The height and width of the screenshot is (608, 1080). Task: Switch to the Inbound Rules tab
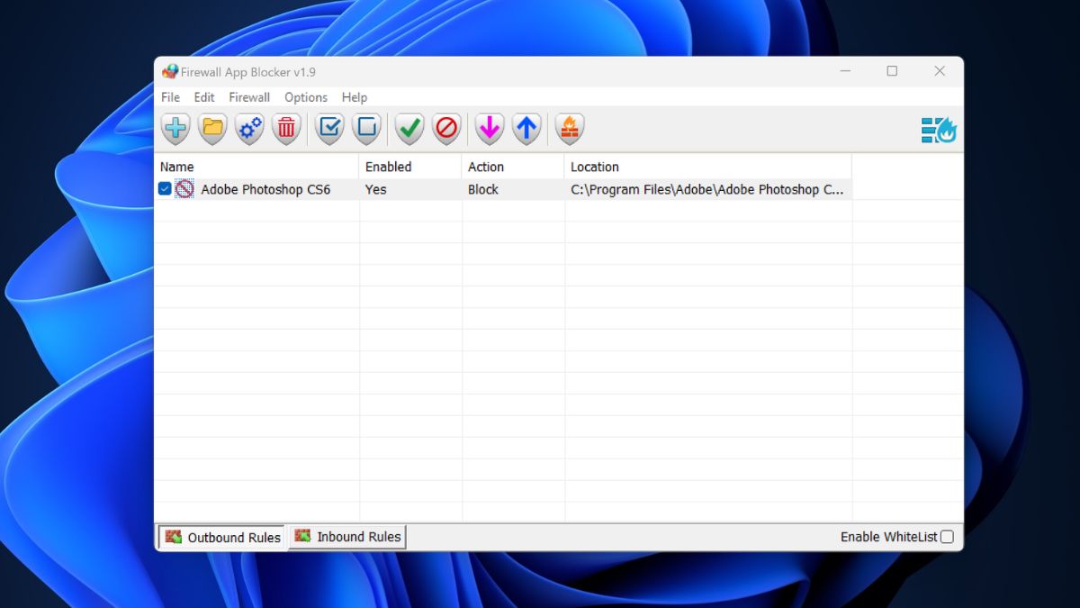click(x=347, y=537)
